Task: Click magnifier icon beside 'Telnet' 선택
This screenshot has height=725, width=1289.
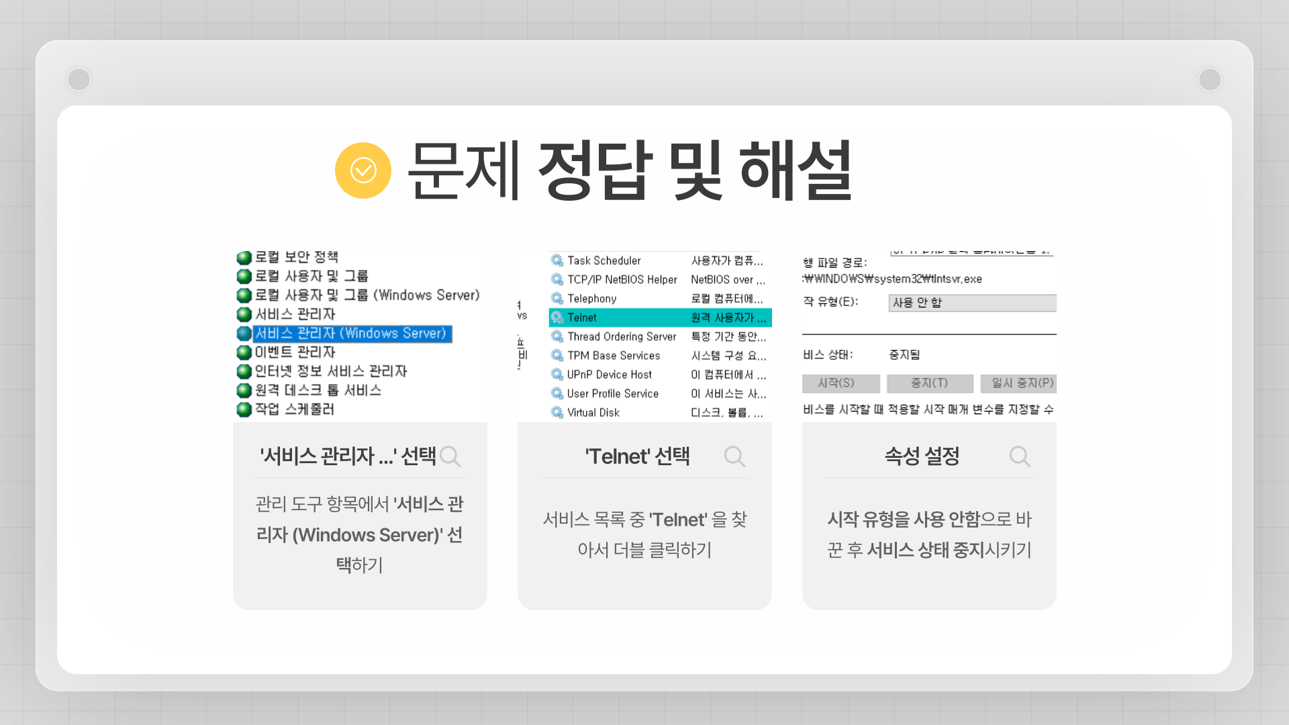Action: [x=734, y=456]
